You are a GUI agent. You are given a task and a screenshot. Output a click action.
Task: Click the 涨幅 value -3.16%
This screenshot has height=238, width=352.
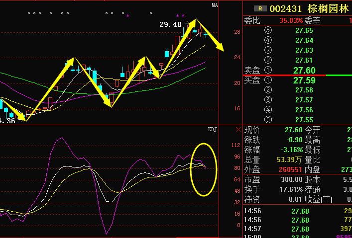pos(292,150)
